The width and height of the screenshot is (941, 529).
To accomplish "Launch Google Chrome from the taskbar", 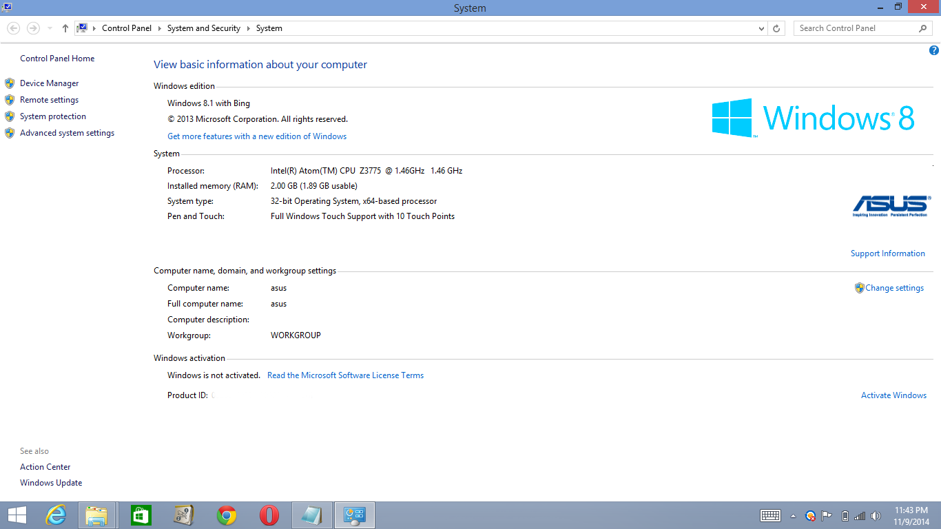I will pos(227,515).
